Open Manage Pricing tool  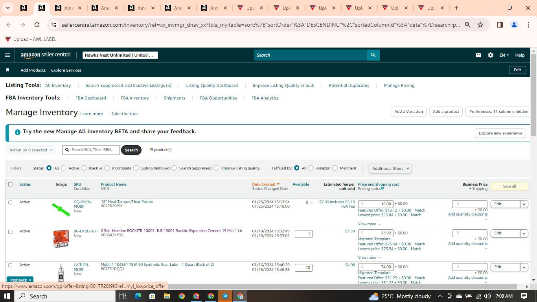click(x=399, y=85)
